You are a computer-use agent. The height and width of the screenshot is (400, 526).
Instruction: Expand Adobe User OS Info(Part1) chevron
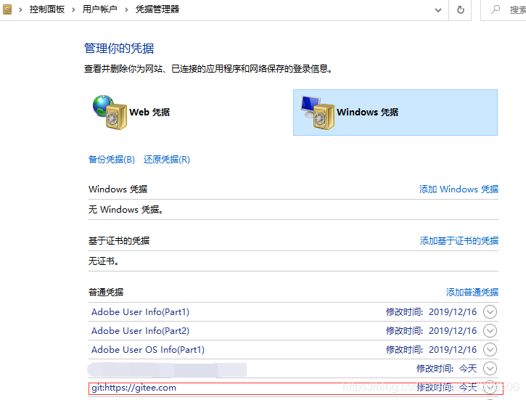490,350
